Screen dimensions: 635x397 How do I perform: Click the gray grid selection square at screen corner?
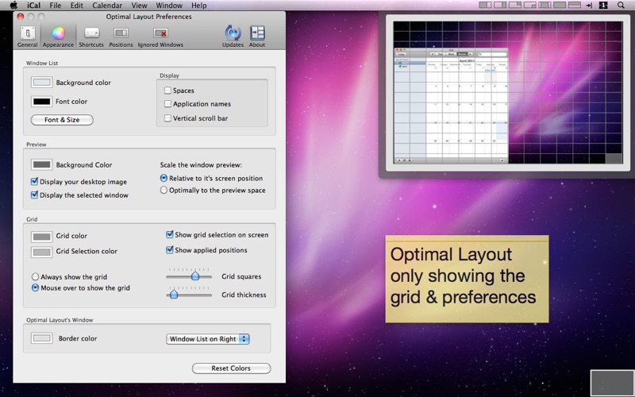click(x=611, y=384)
